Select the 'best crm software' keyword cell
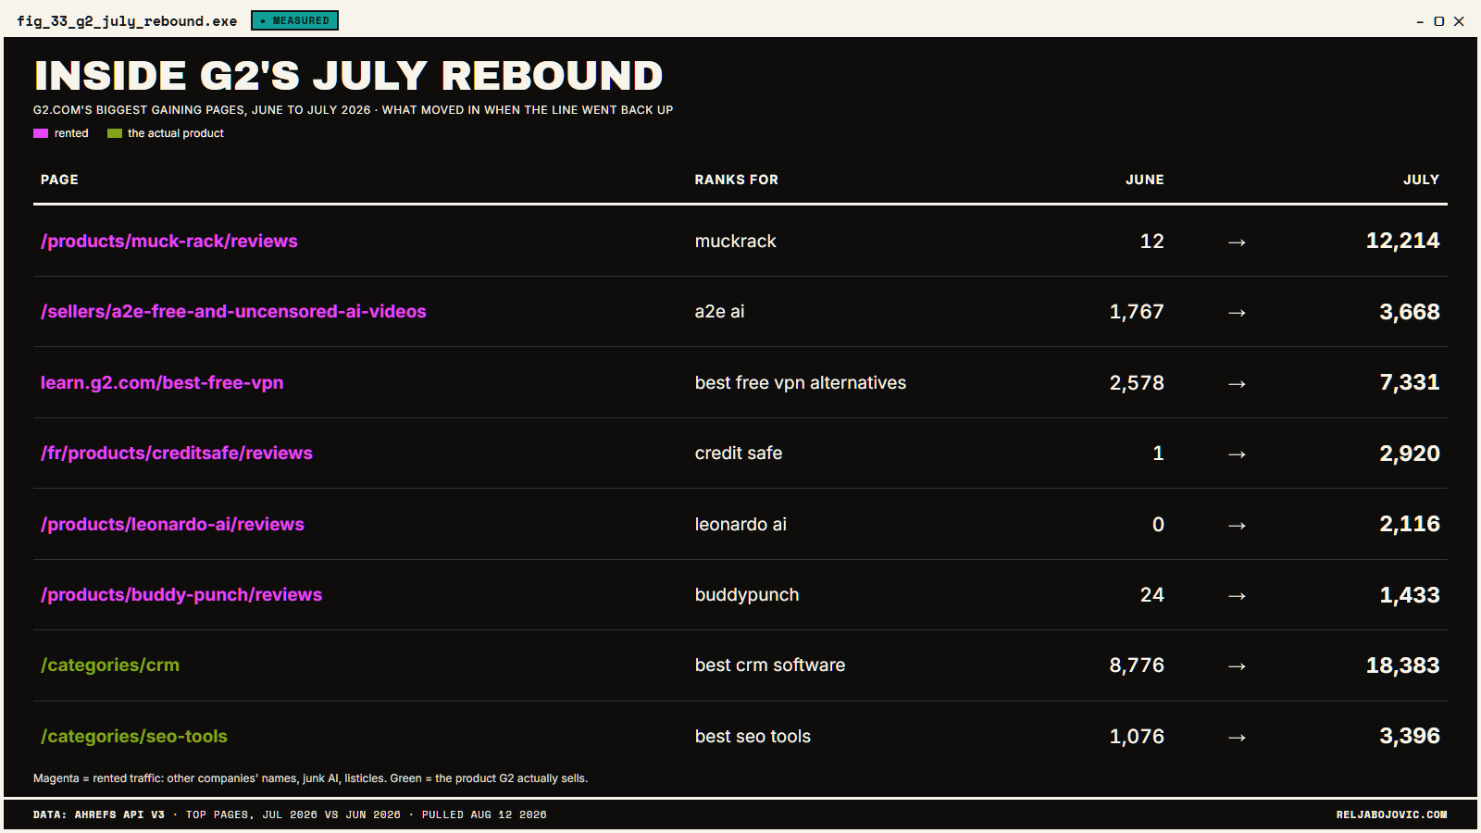The width and height of the screenshot is (1481, 833). pos(770,665)
